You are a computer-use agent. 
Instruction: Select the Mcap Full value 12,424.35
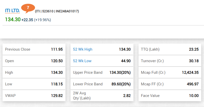(190, 73)
